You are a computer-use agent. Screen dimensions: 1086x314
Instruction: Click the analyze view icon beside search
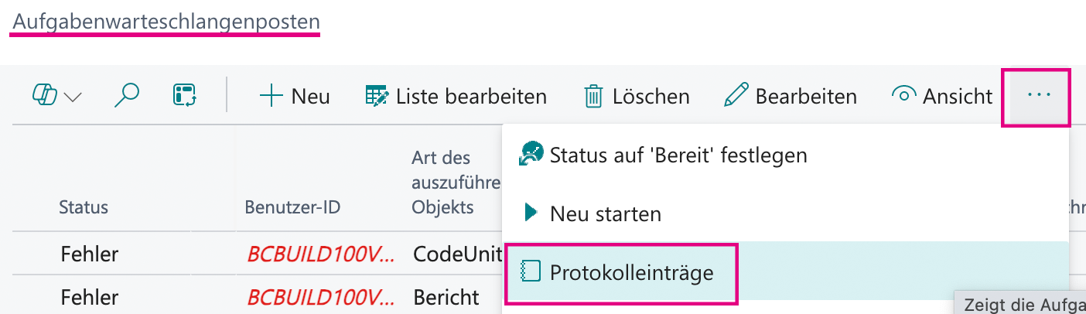pyautogui.click(x=184, y=96)
